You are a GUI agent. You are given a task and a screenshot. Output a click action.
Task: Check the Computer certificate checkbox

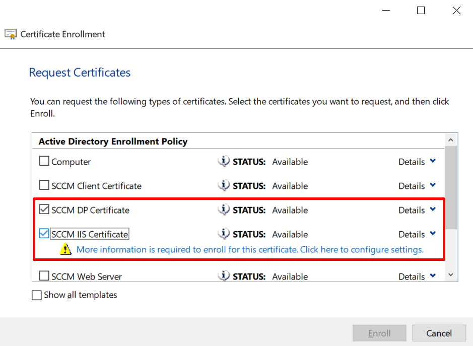tap(44, 161)
